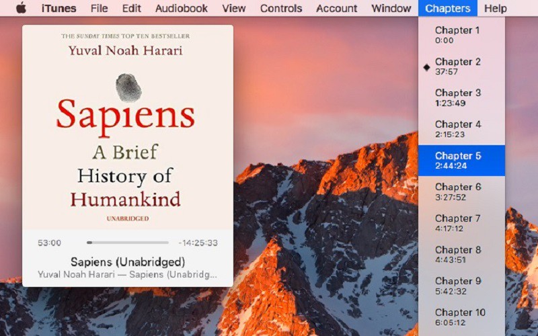This screenshot has width=538, height=336.
Task: Expand the Audiobook menu
Action: (x=182, y=8)
